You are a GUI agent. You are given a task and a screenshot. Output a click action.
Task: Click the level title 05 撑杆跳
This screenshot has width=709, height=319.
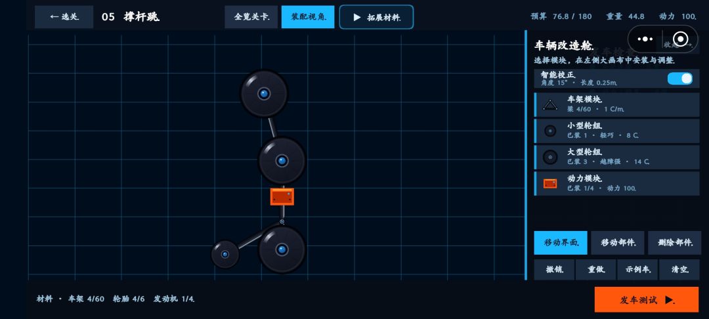(130, 17)
